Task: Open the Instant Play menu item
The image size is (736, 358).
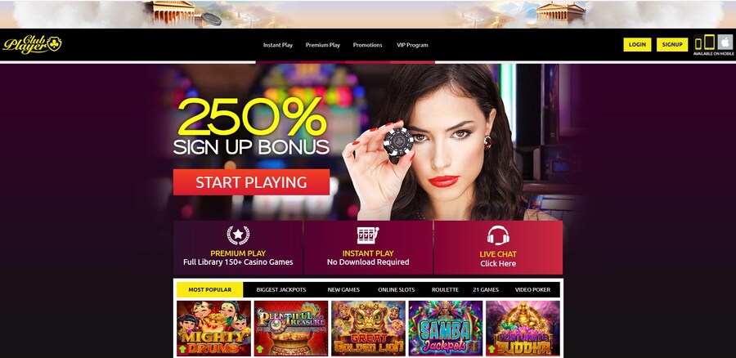Action: pyautogui.click(x=278, y=45)
